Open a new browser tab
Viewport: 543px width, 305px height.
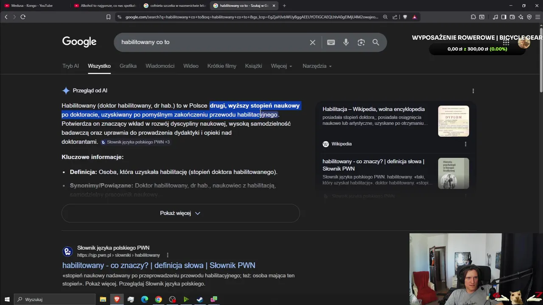tap(284, 6)
